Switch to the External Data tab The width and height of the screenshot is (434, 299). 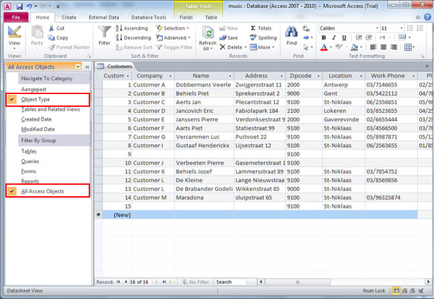coord(103,17)
